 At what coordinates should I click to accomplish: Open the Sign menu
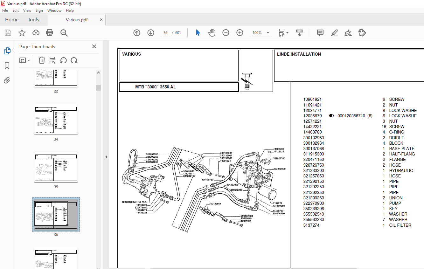click(x=39, y=10)
